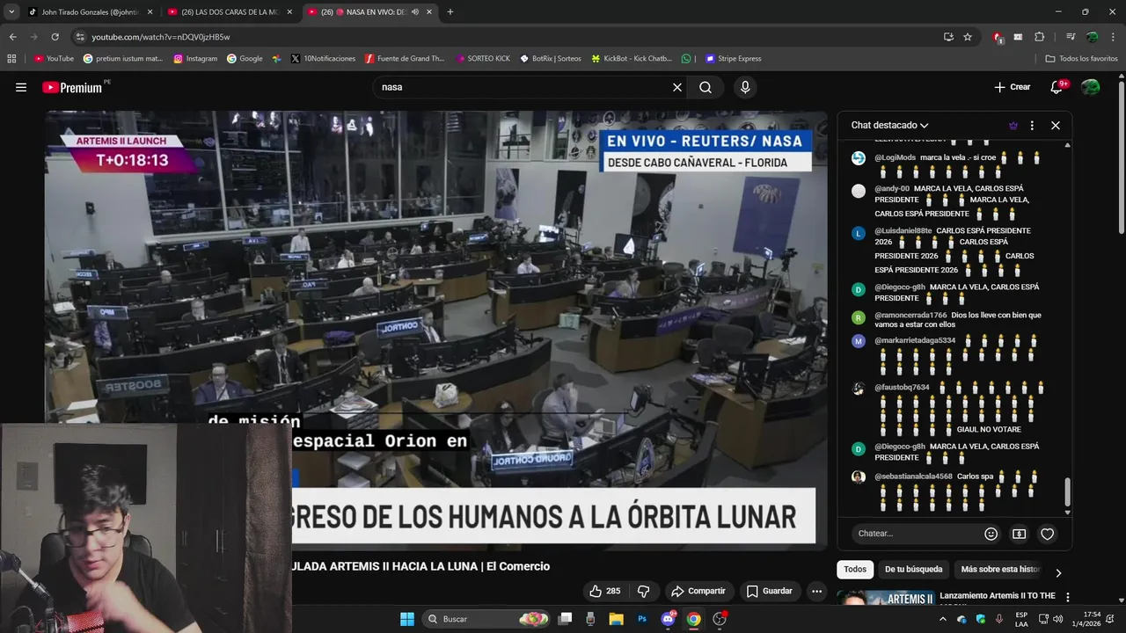Open SORTEO KICK bookmark
Screen dimensions: 1126x633
tap(483, 59)
